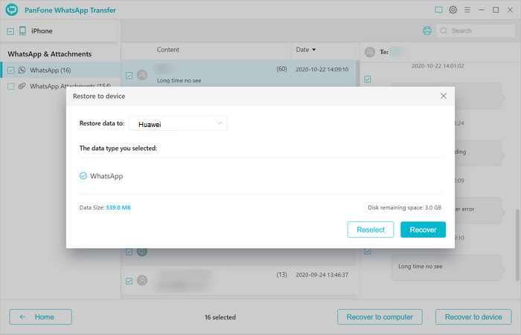
Task: Click the iPhone device icon
Action: click(x=22, y=31)
